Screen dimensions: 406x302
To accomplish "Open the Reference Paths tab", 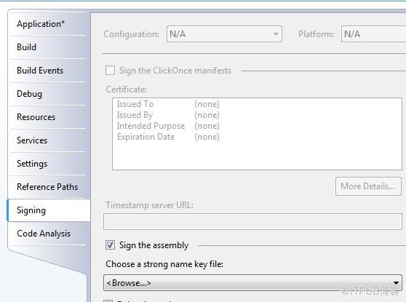I will point(49,187).
